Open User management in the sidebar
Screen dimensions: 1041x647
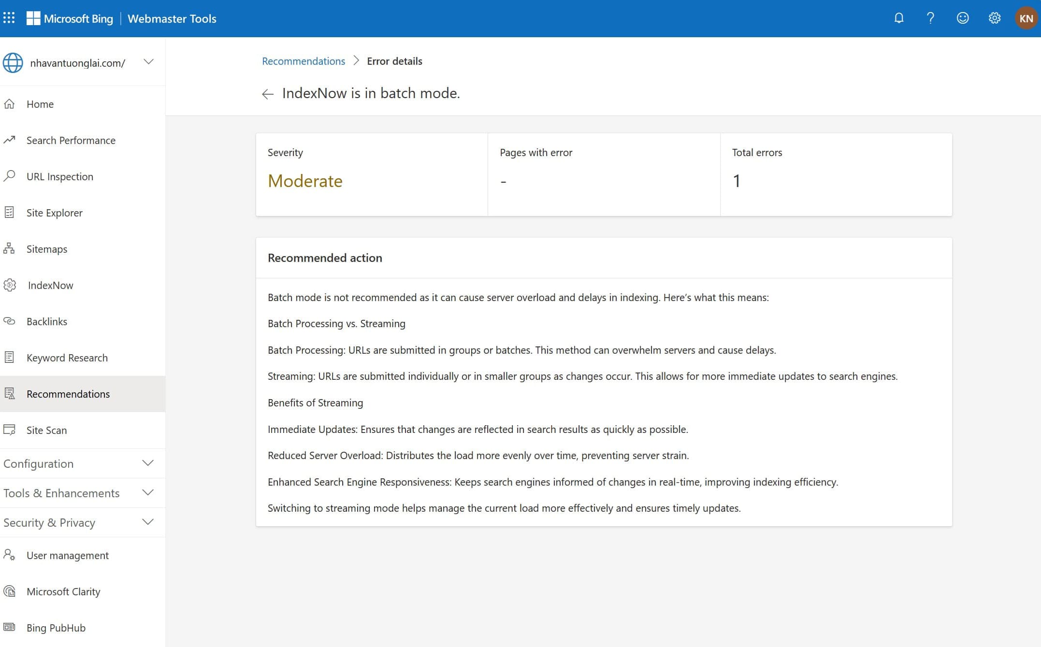tap(83, 555)
